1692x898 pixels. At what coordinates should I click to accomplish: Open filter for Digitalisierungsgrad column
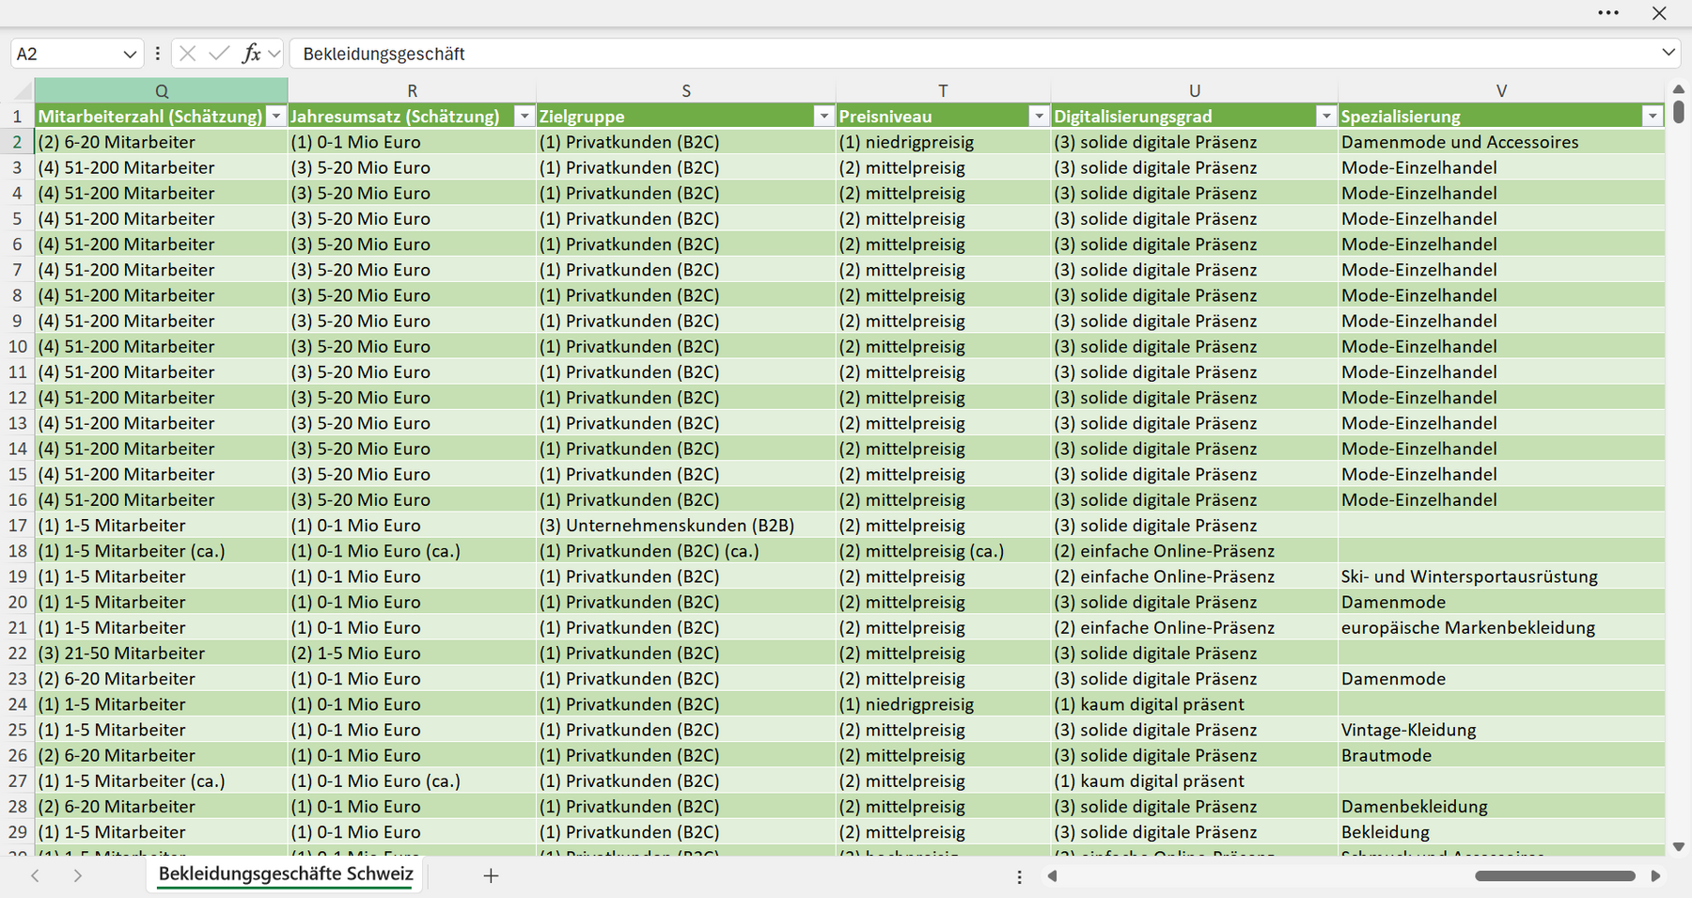1326,116
